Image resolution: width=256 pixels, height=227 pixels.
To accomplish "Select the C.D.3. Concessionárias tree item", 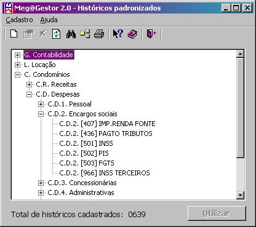I will (82, 183).
